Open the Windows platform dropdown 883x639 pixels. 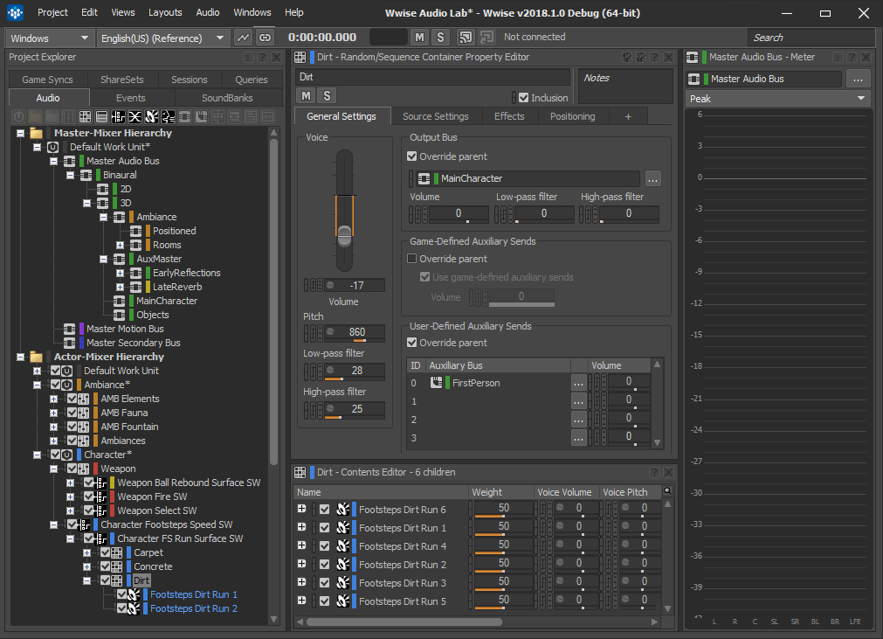coord(48,38)
